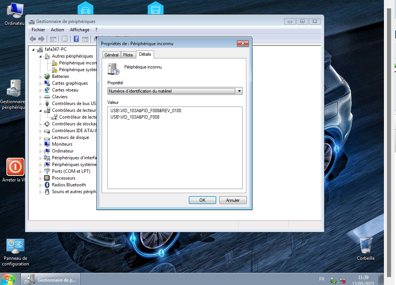Click the Claviers keyboard icon in the tree

pos(47,97)
